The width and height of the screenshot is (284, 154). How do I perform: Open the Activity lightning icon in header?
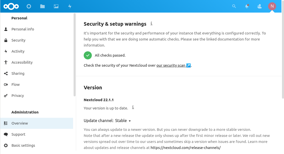coord(70,7)
